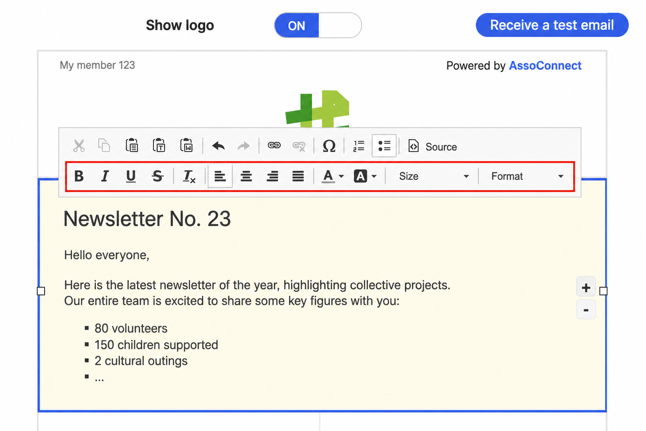Click the 'My member 123' text
Viewport: 646px width, 431px height.
coord(98,65)
